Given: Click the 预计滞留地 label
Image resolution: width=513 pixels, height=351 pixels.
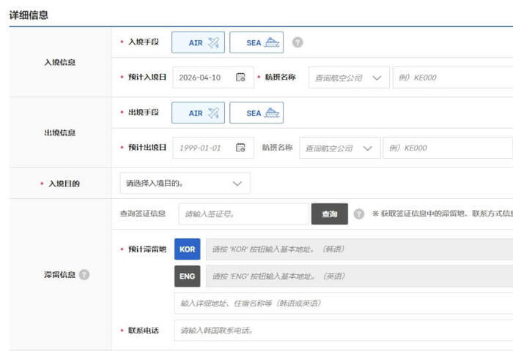Looking at the screenshot, I should pos(147,249).
